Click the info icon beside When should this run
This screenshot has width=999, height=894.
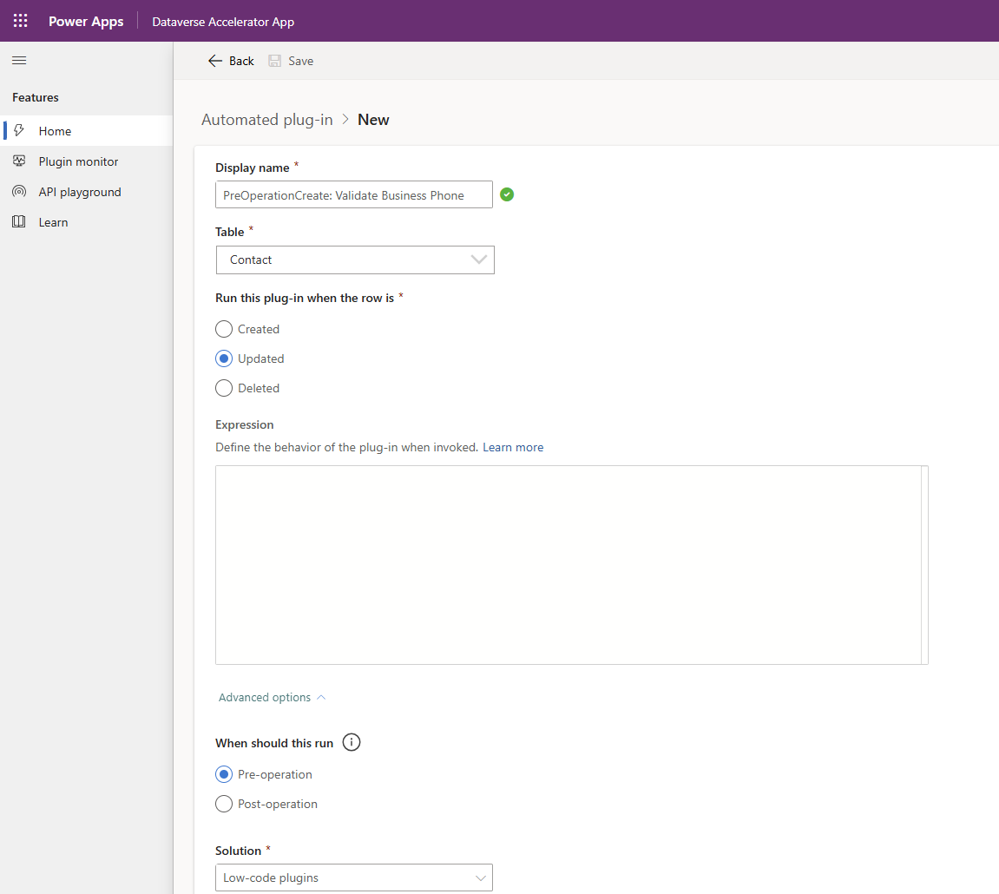pyautogui.click(x=352, y=743)
